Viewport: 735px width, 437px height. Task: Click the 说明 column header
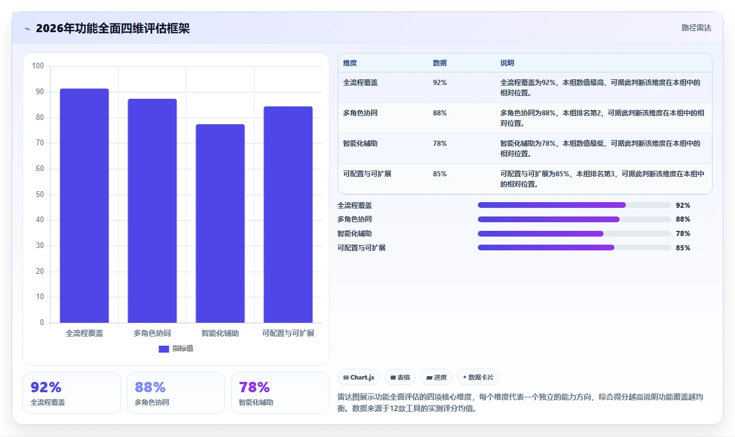pos(507,63)
